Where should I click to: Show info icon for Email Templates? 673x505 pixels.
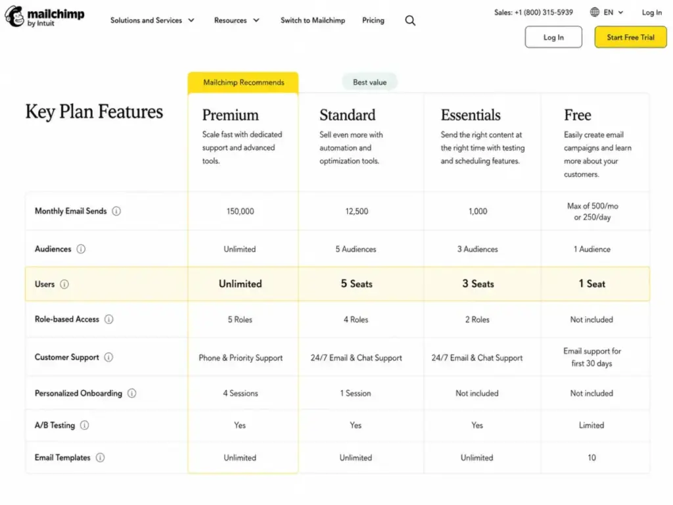coord(100,458)
